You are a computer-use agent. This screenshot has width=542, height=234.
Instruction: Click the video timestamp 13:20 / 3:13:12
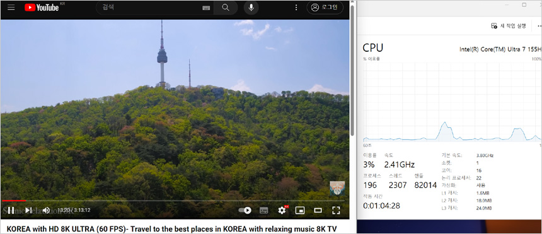pos(74,210)
